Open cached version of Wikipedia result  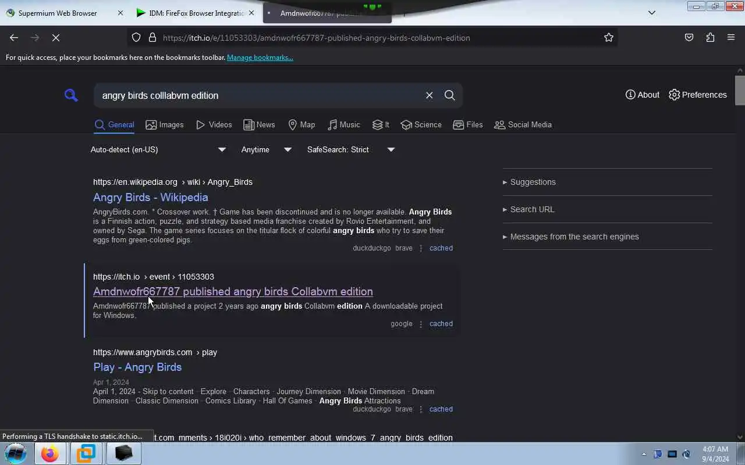pos(441,248)
